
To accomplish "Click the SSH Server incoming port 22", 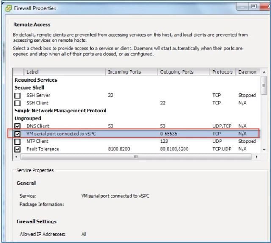I will [x=111, y=96].
